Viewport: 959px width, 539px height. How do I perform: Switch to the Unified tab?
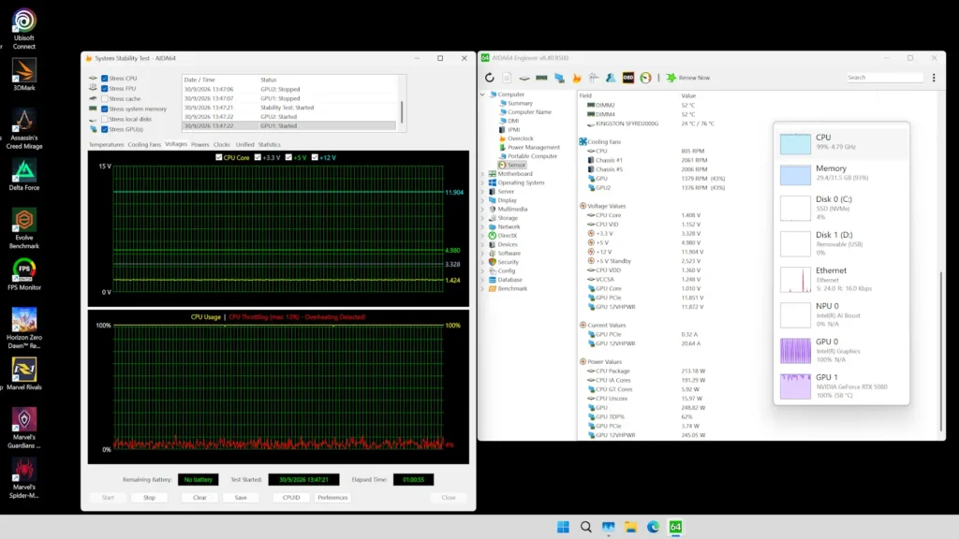[x=244, y=145]
